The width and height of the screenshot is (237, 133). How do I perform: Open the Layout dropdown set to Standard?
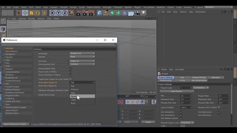click(x=218, y=7)
